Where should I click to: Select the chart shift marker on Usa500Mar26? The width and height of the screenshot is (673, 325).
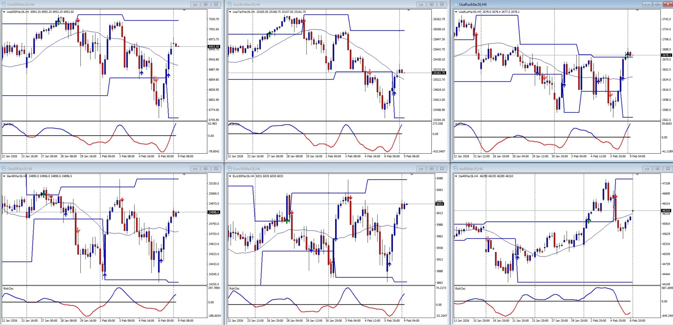pos(184,11)
